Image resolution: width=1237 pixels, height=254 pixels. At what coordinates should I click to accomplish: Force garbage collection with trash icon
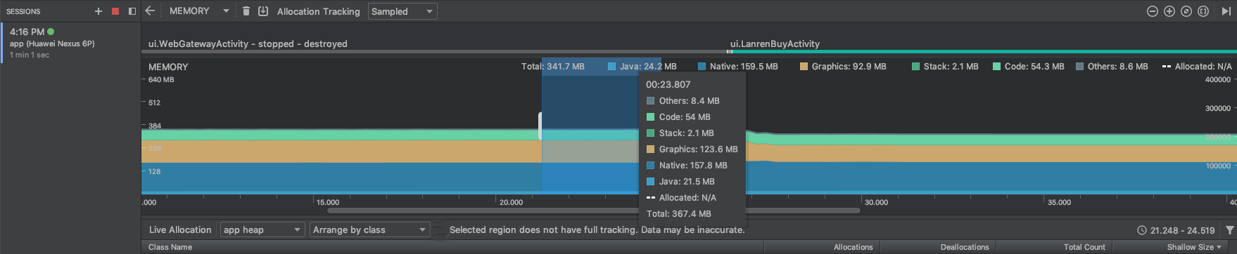click(246, 11)
